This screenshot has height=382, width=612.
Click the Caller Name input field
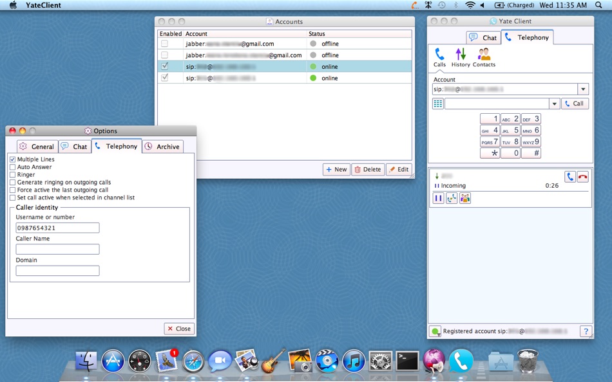[57, 250]
